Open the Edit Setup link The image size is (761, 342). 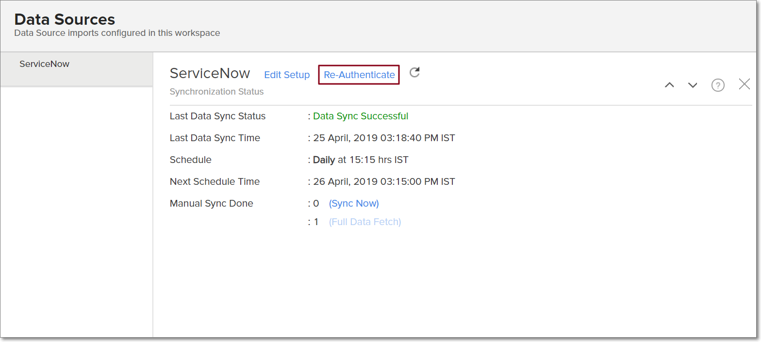(287, 75)
